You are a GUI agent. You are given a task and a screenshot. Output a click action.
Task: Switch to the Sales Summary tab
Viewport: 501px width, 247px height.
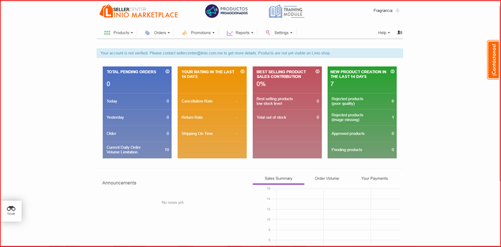278,179
